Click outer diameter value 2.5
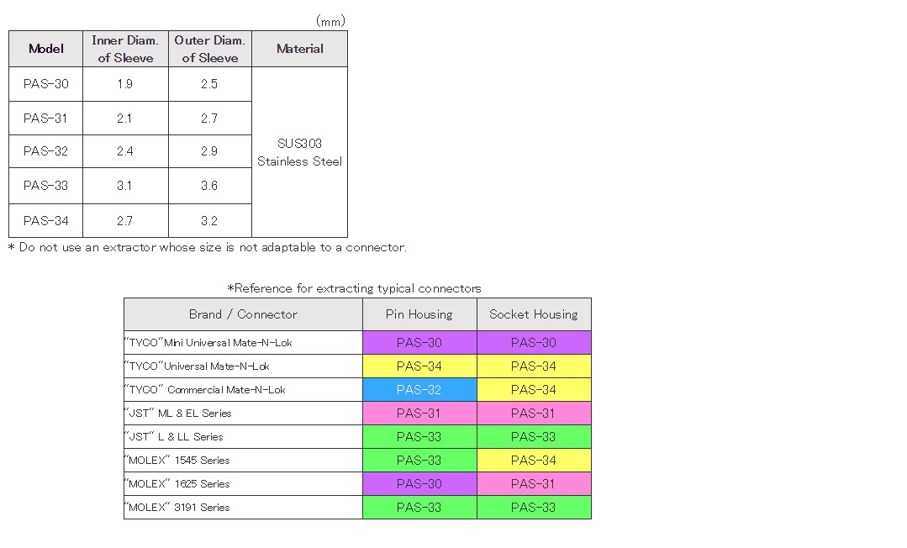This screenshot has height=548, width=907. [210, 85]
